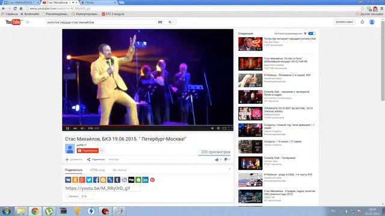
Task: Close the share panel
Action: [x=230, y=169]
